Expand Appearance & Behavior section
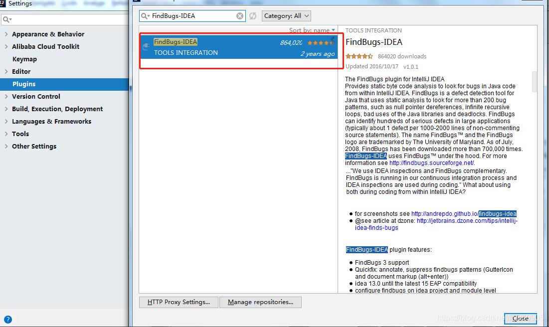Viewport: 549px width, 327px height. pos(6,34)
